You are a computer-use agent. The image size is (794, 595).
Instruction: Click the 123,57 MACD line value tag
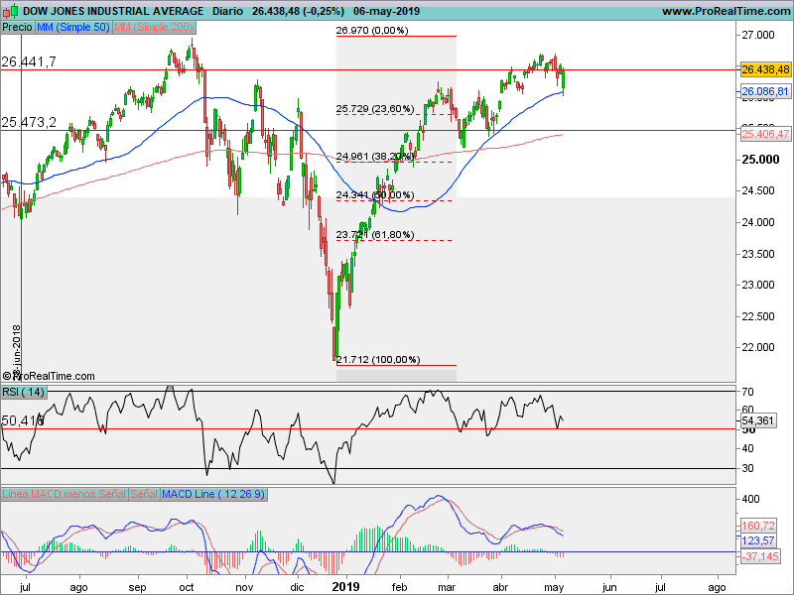click(x=758, y=540)
